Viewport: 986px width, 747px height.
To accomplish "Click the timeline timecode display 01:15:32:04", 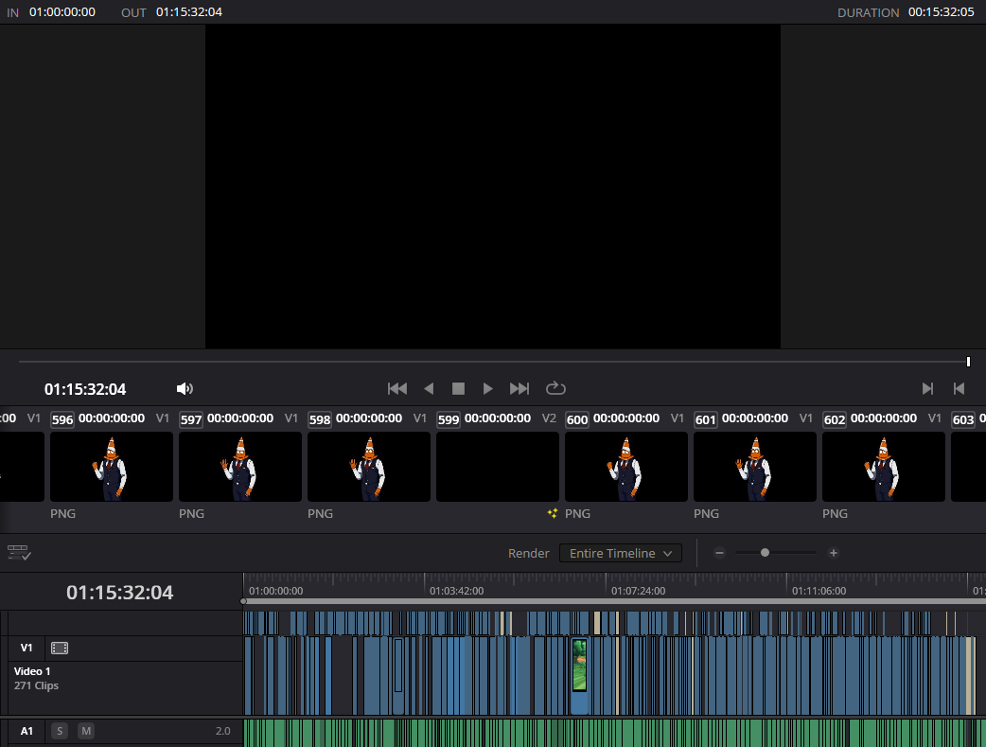I will [119, 592].
